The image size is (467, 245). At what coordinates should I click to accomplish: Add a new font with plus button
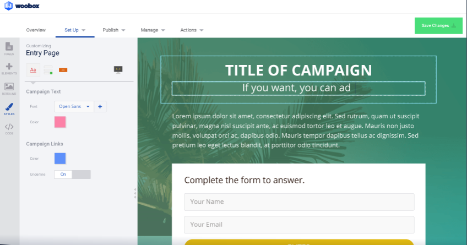point(100,106)
